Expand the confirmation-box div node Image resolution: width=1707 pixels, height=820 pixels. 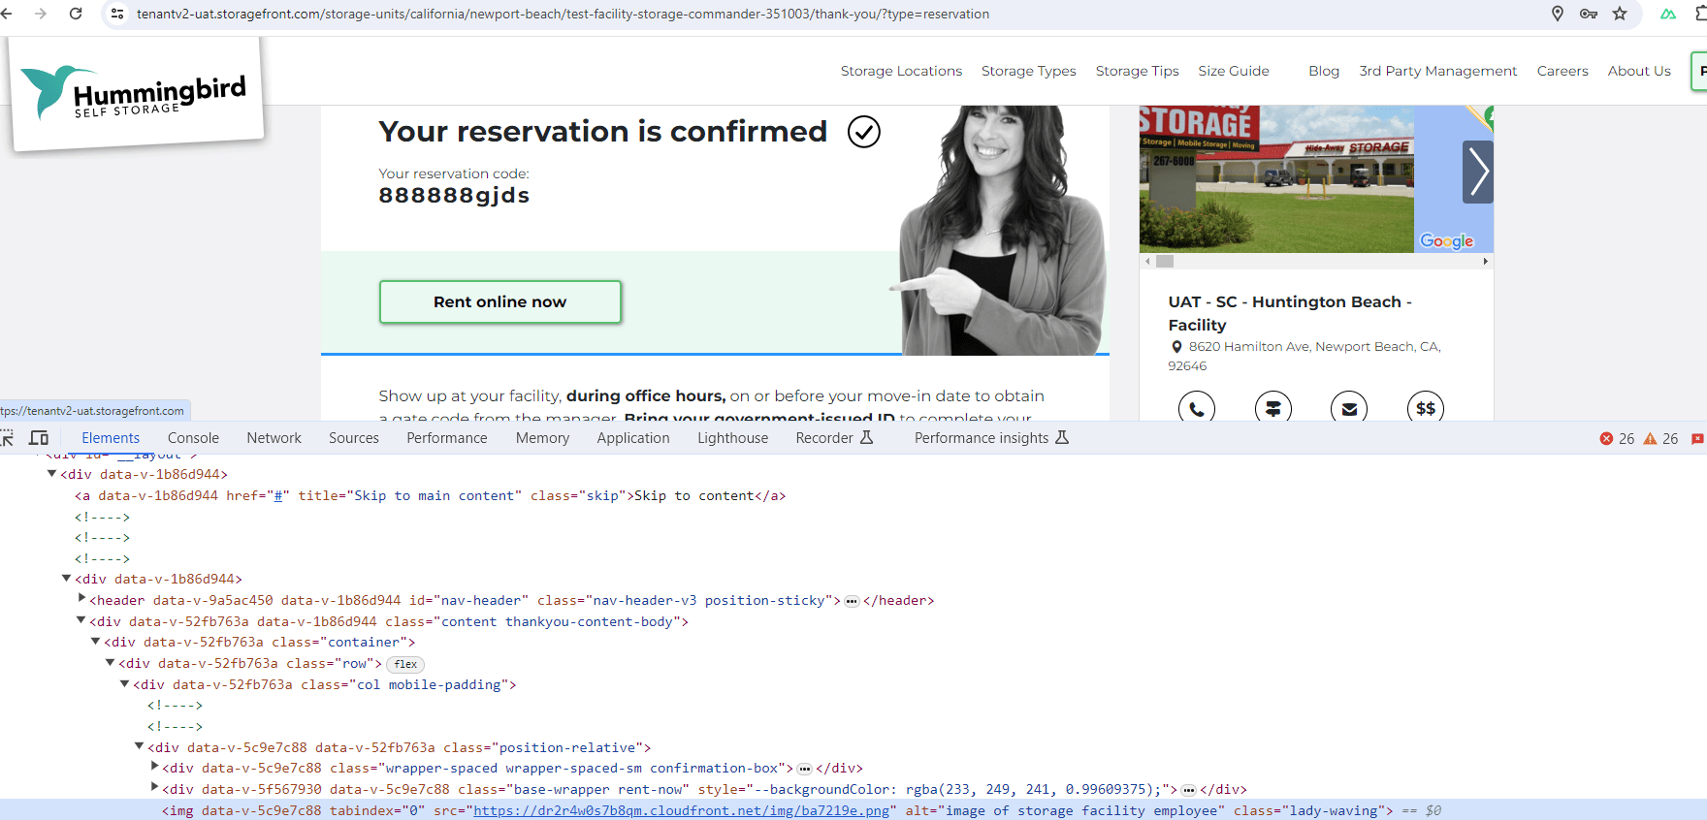tap(154, 767)
